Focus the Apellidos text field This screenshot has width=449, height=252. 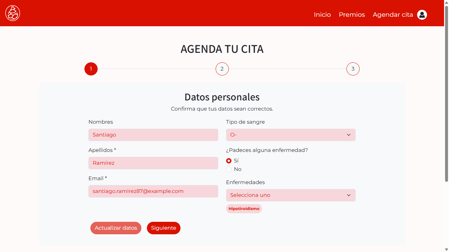pos(153,163)
